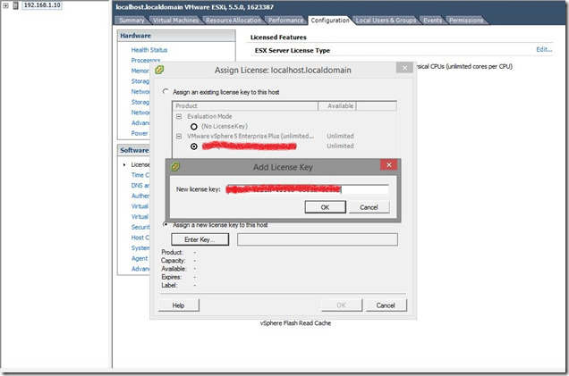The image size is (569, 376).
Task: Click the Assign License dialog vSphere icon
Action: 159,70
